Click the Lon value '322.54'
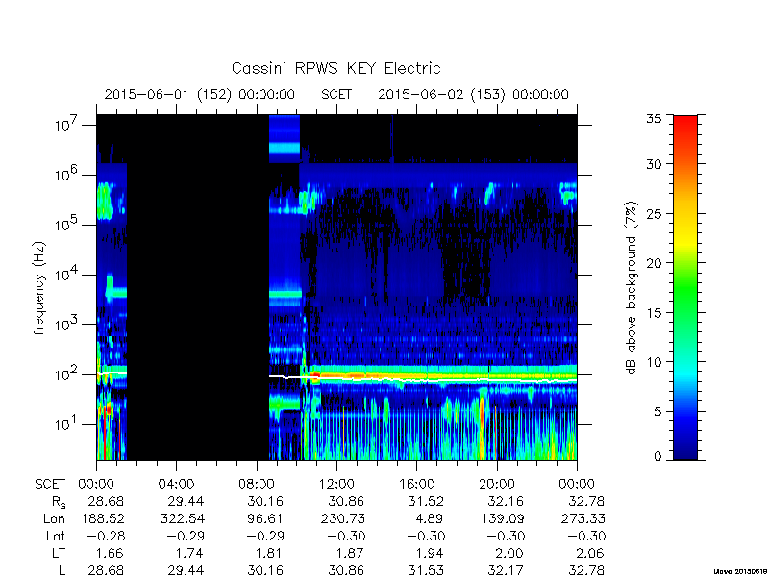 (x=182, y=518)
